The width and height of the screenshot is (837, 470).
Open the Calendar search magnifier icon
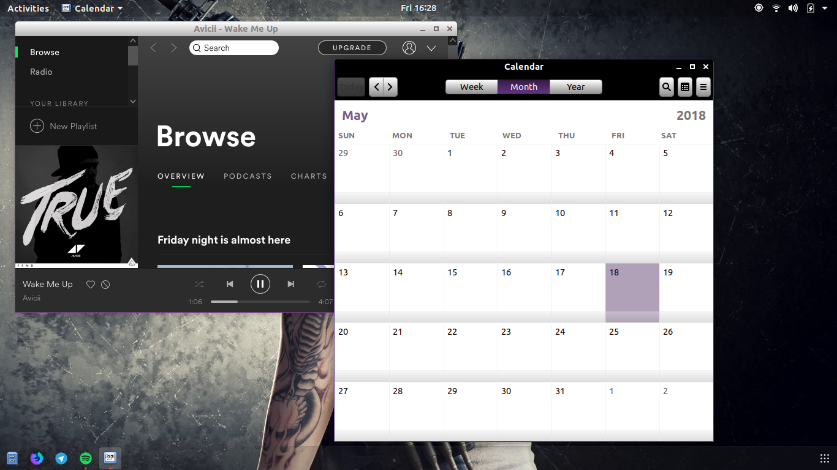667,87
